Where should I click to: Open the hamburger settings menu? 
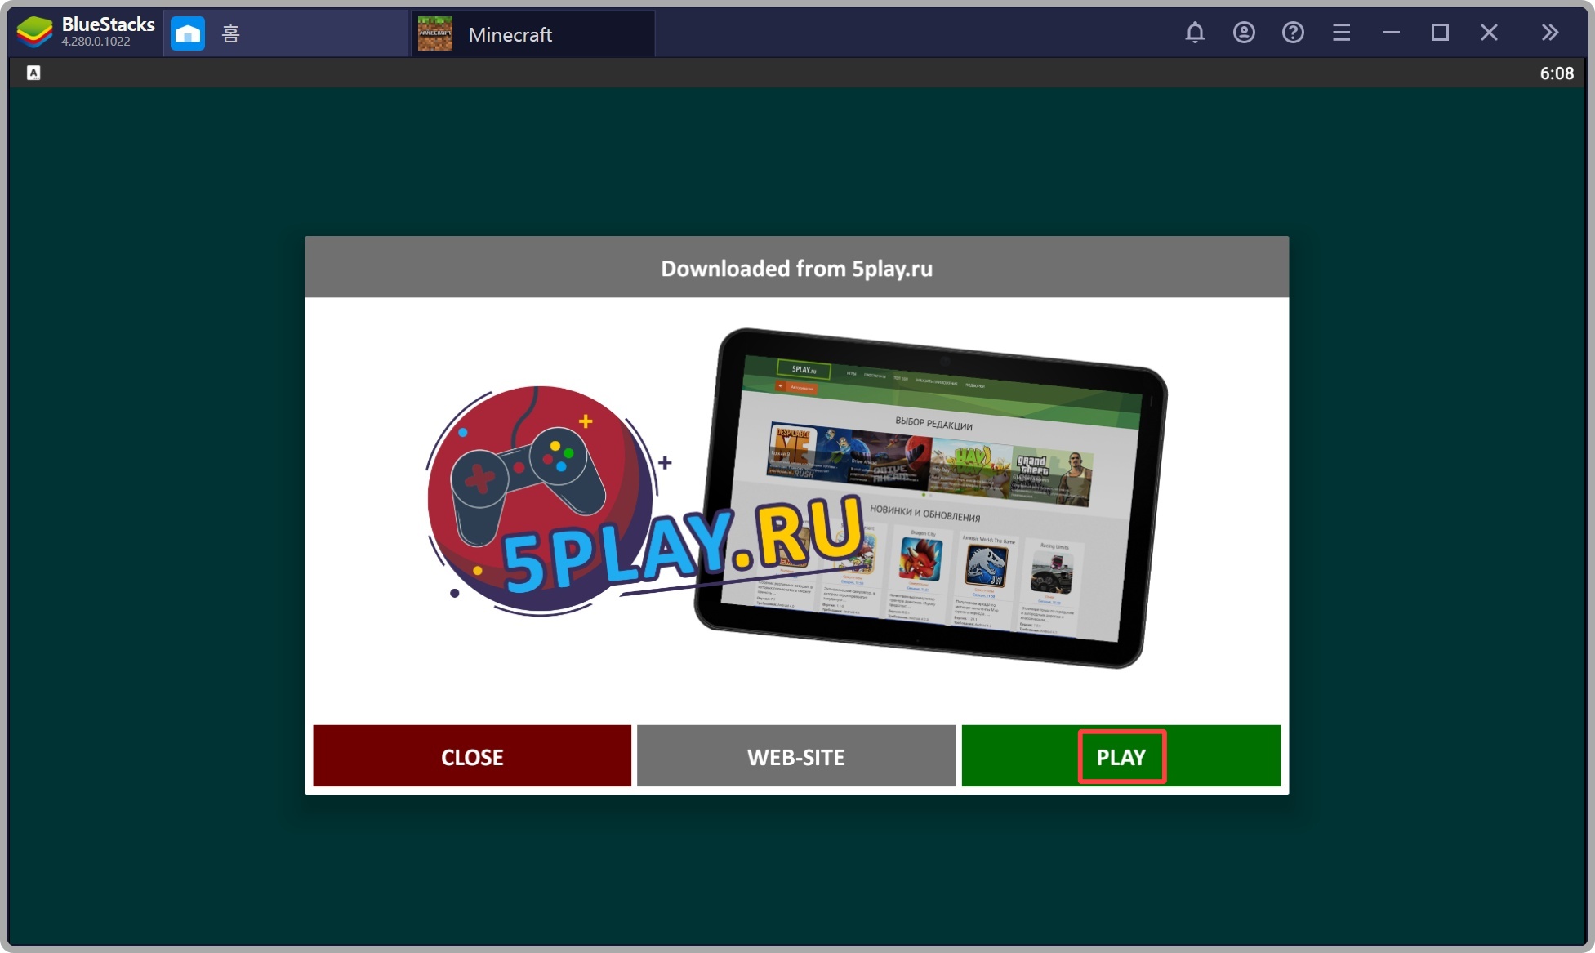click(x=1341, y=33)
